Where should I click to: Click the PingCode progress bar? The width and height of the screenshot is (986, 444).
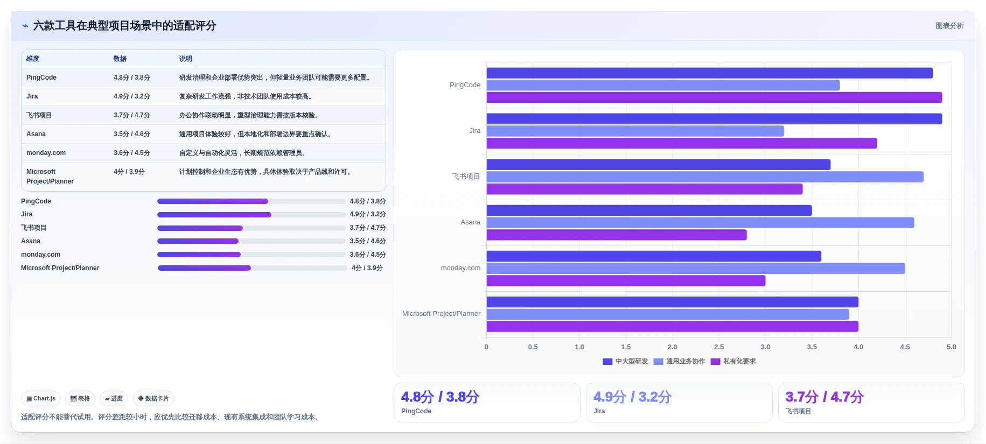(251, 201)
